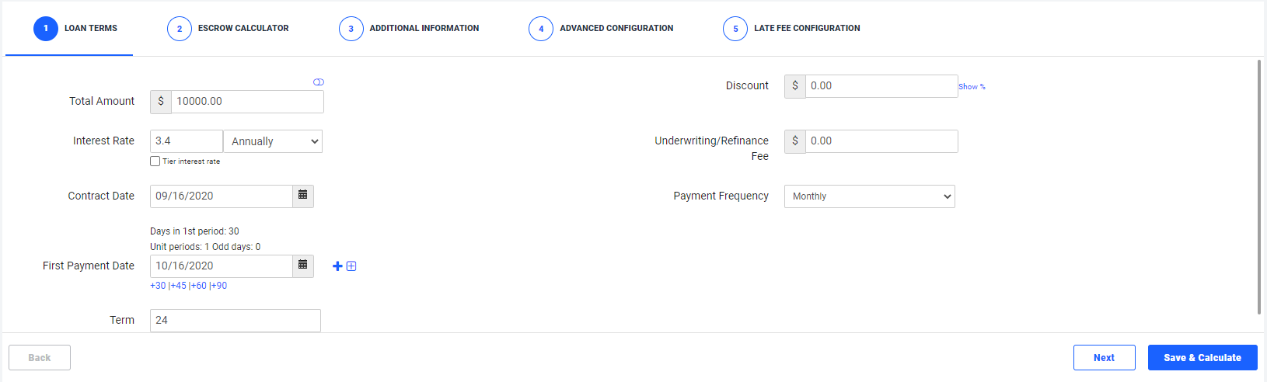Screen dimensions: 1267x382
Task: Add 60 days using the +60 link
Action: [x=199, y=286]
